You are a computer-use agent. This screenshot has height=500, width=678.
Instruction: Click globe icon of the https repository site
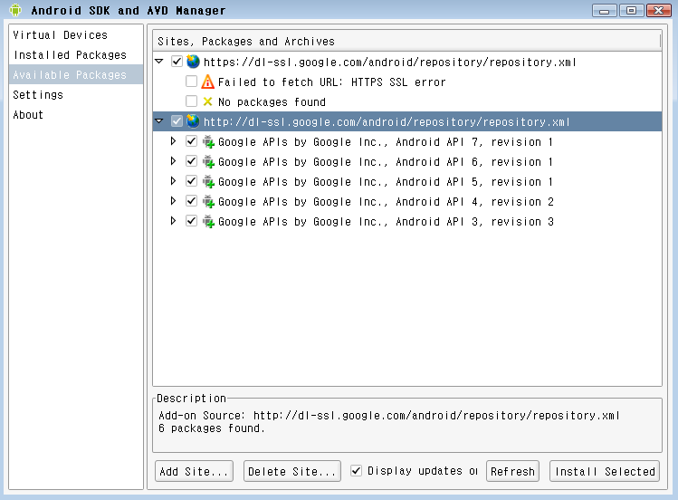[193, 62]
